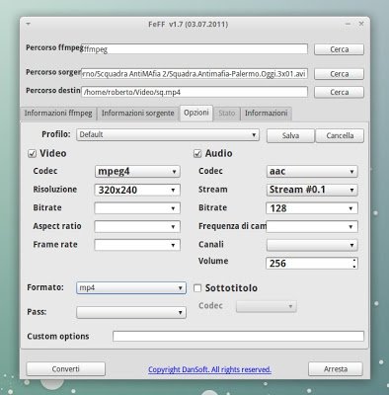389x395 pixels.
Task: Open the window menu arrow in title bar
Action: pyautogui.click(x=29, y=24)
